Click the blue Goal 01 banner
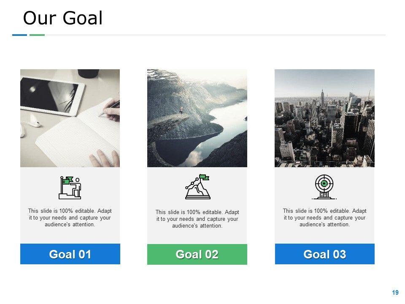Image resolution: width=405 pixels, height=304 pixels. (x=70, y=254)
